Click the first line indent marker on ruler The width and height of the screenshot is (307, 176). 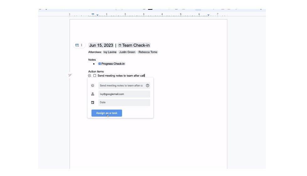click(93, 14)
